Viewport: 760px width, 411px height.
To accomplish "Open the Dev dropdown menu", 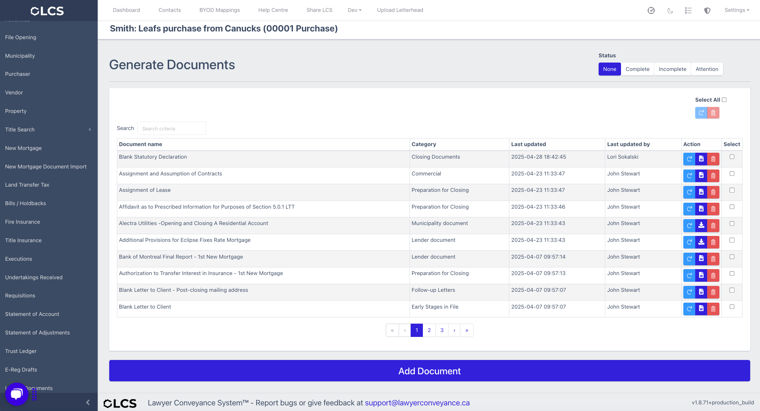I will (x=355, y=10).
